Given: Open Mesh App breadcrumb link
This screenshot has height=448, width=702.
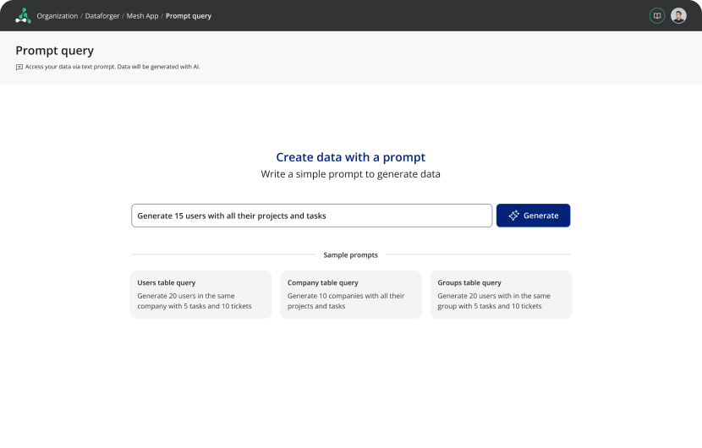Looking at the screenshot, I should tap(142, 16).
